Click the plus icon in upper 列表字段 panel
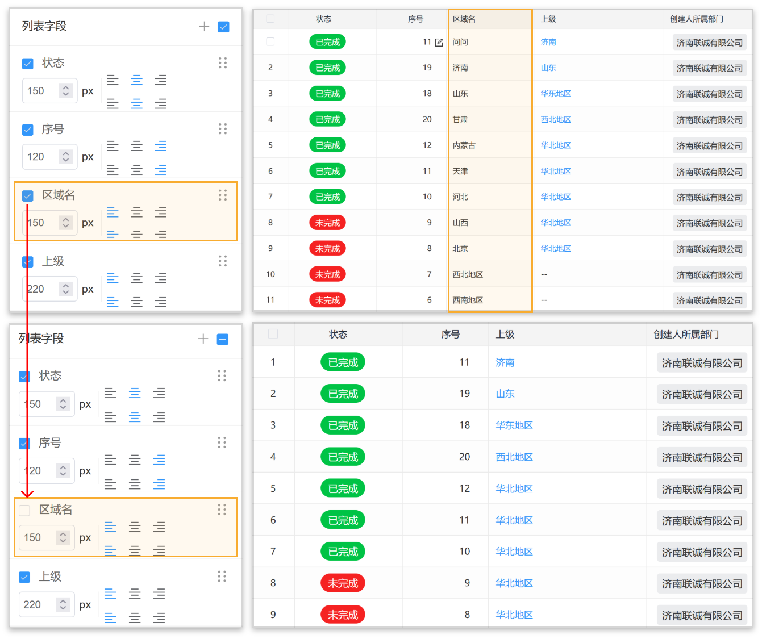Screen dimensions: 762x639 205,26
